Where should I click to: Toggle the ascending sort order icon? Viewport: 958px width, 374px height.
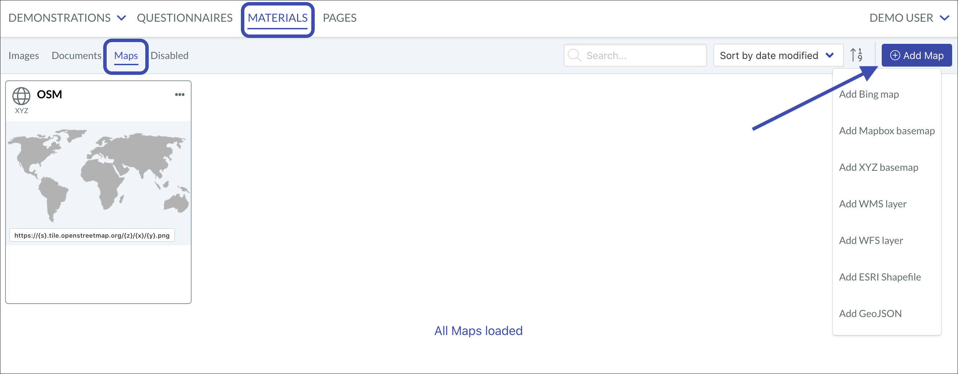857,55
